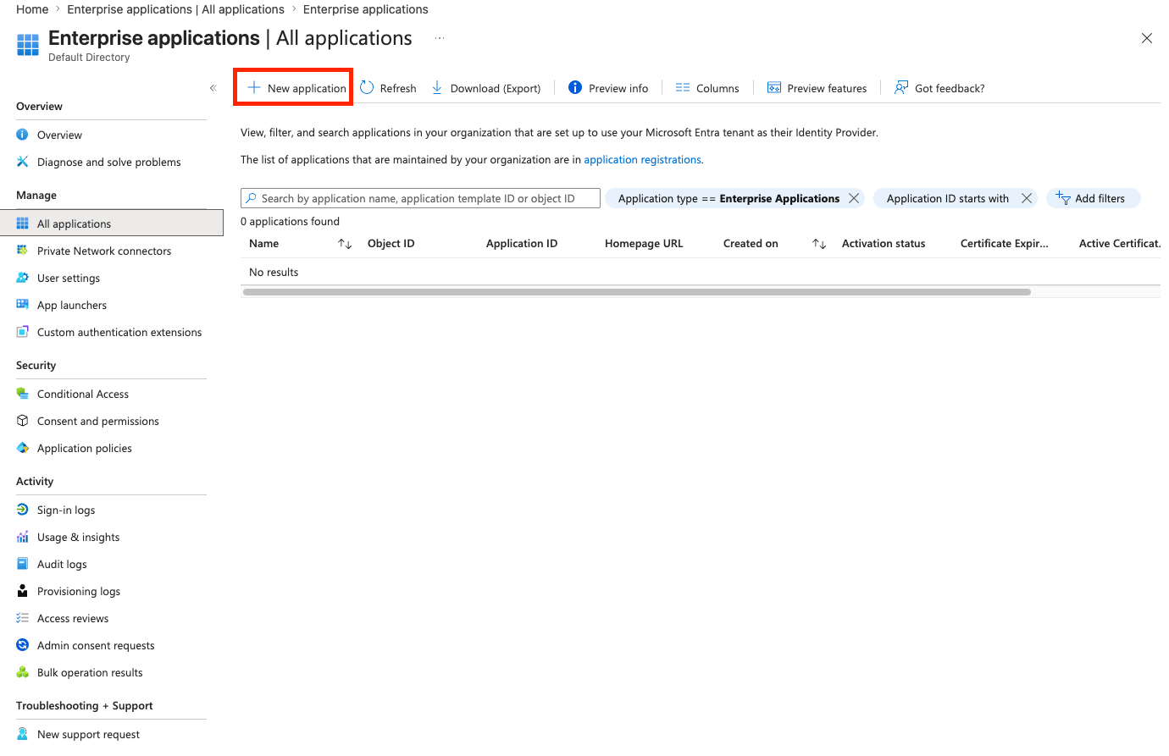Click the Activation status column header
Viewport: 1169px width, 756px height.
pyautogui.click(x=884, y=244)
